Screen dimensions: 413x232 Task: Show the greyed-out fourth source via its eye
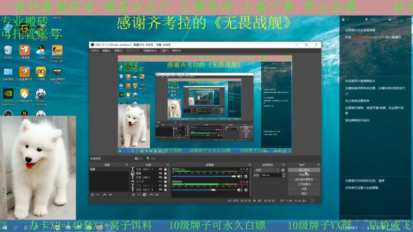[161, 181]
